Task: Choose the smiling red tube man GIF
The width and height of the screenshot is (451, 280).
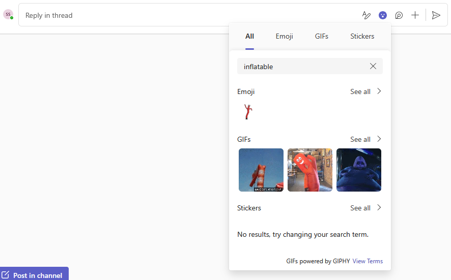Action: [310, 170]
